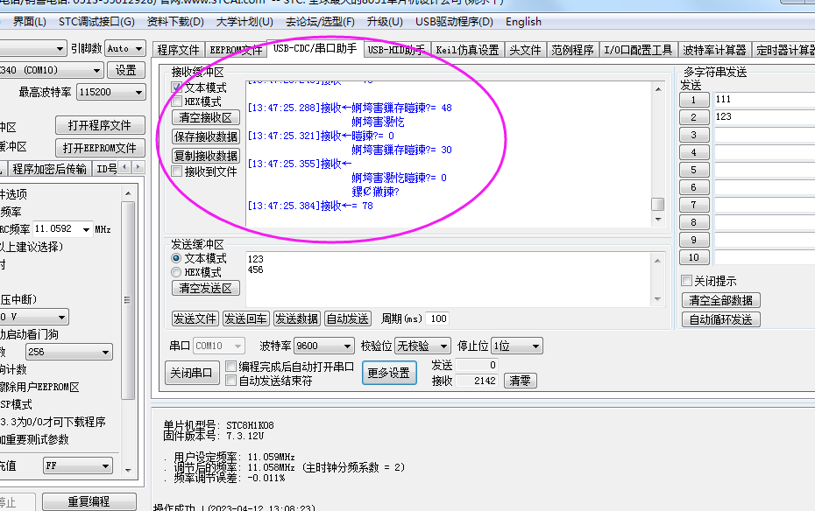Open the CH340 (COM10) port dropdown
The width and height of the screenshot is (815, 511).
51,70
